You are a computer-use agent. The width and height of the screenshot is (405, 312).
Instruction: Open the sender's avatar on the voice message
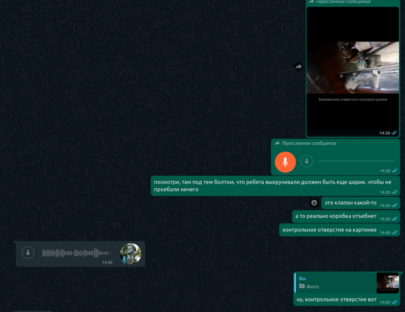pyautogui.click(x=131, y=254)
